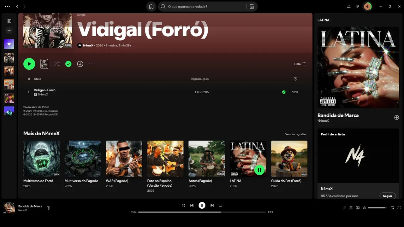404x227 pixels.
Task: Open Bandida de Marca title in right panel
Action: tap(338, 115)
